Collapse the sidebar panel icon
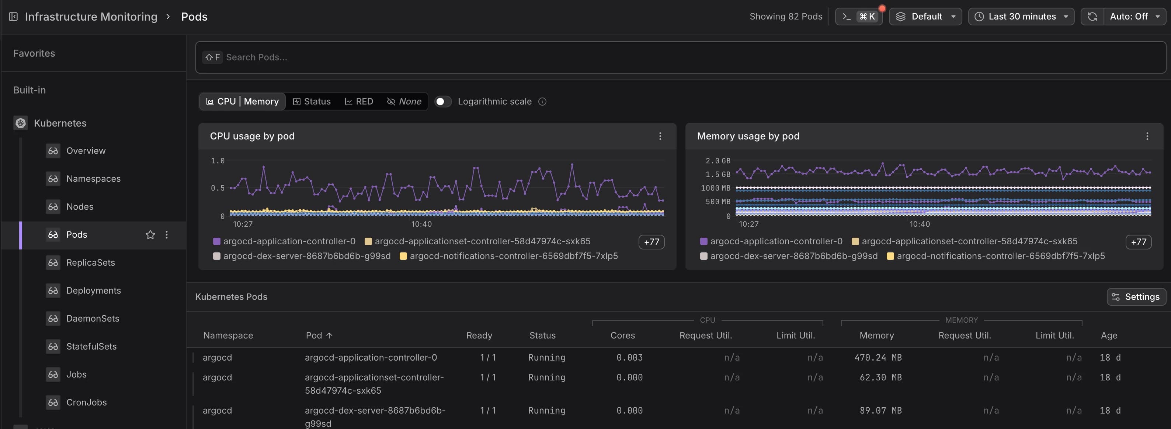This screenshot has width=1171, height=429. coord(13,17)
